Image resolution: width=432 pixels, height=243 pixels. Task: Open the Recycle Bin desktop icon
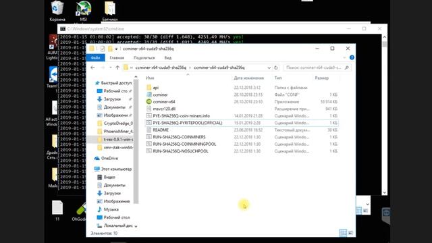pyautogui.click(x=57, y=11)
